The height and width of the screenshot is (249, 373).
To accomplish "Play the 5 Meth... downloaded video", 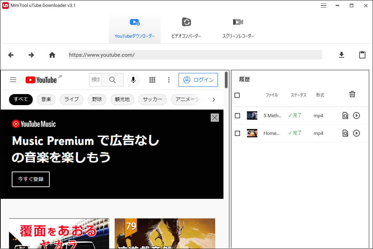I will pyautogui.click(x=356, y=116).
